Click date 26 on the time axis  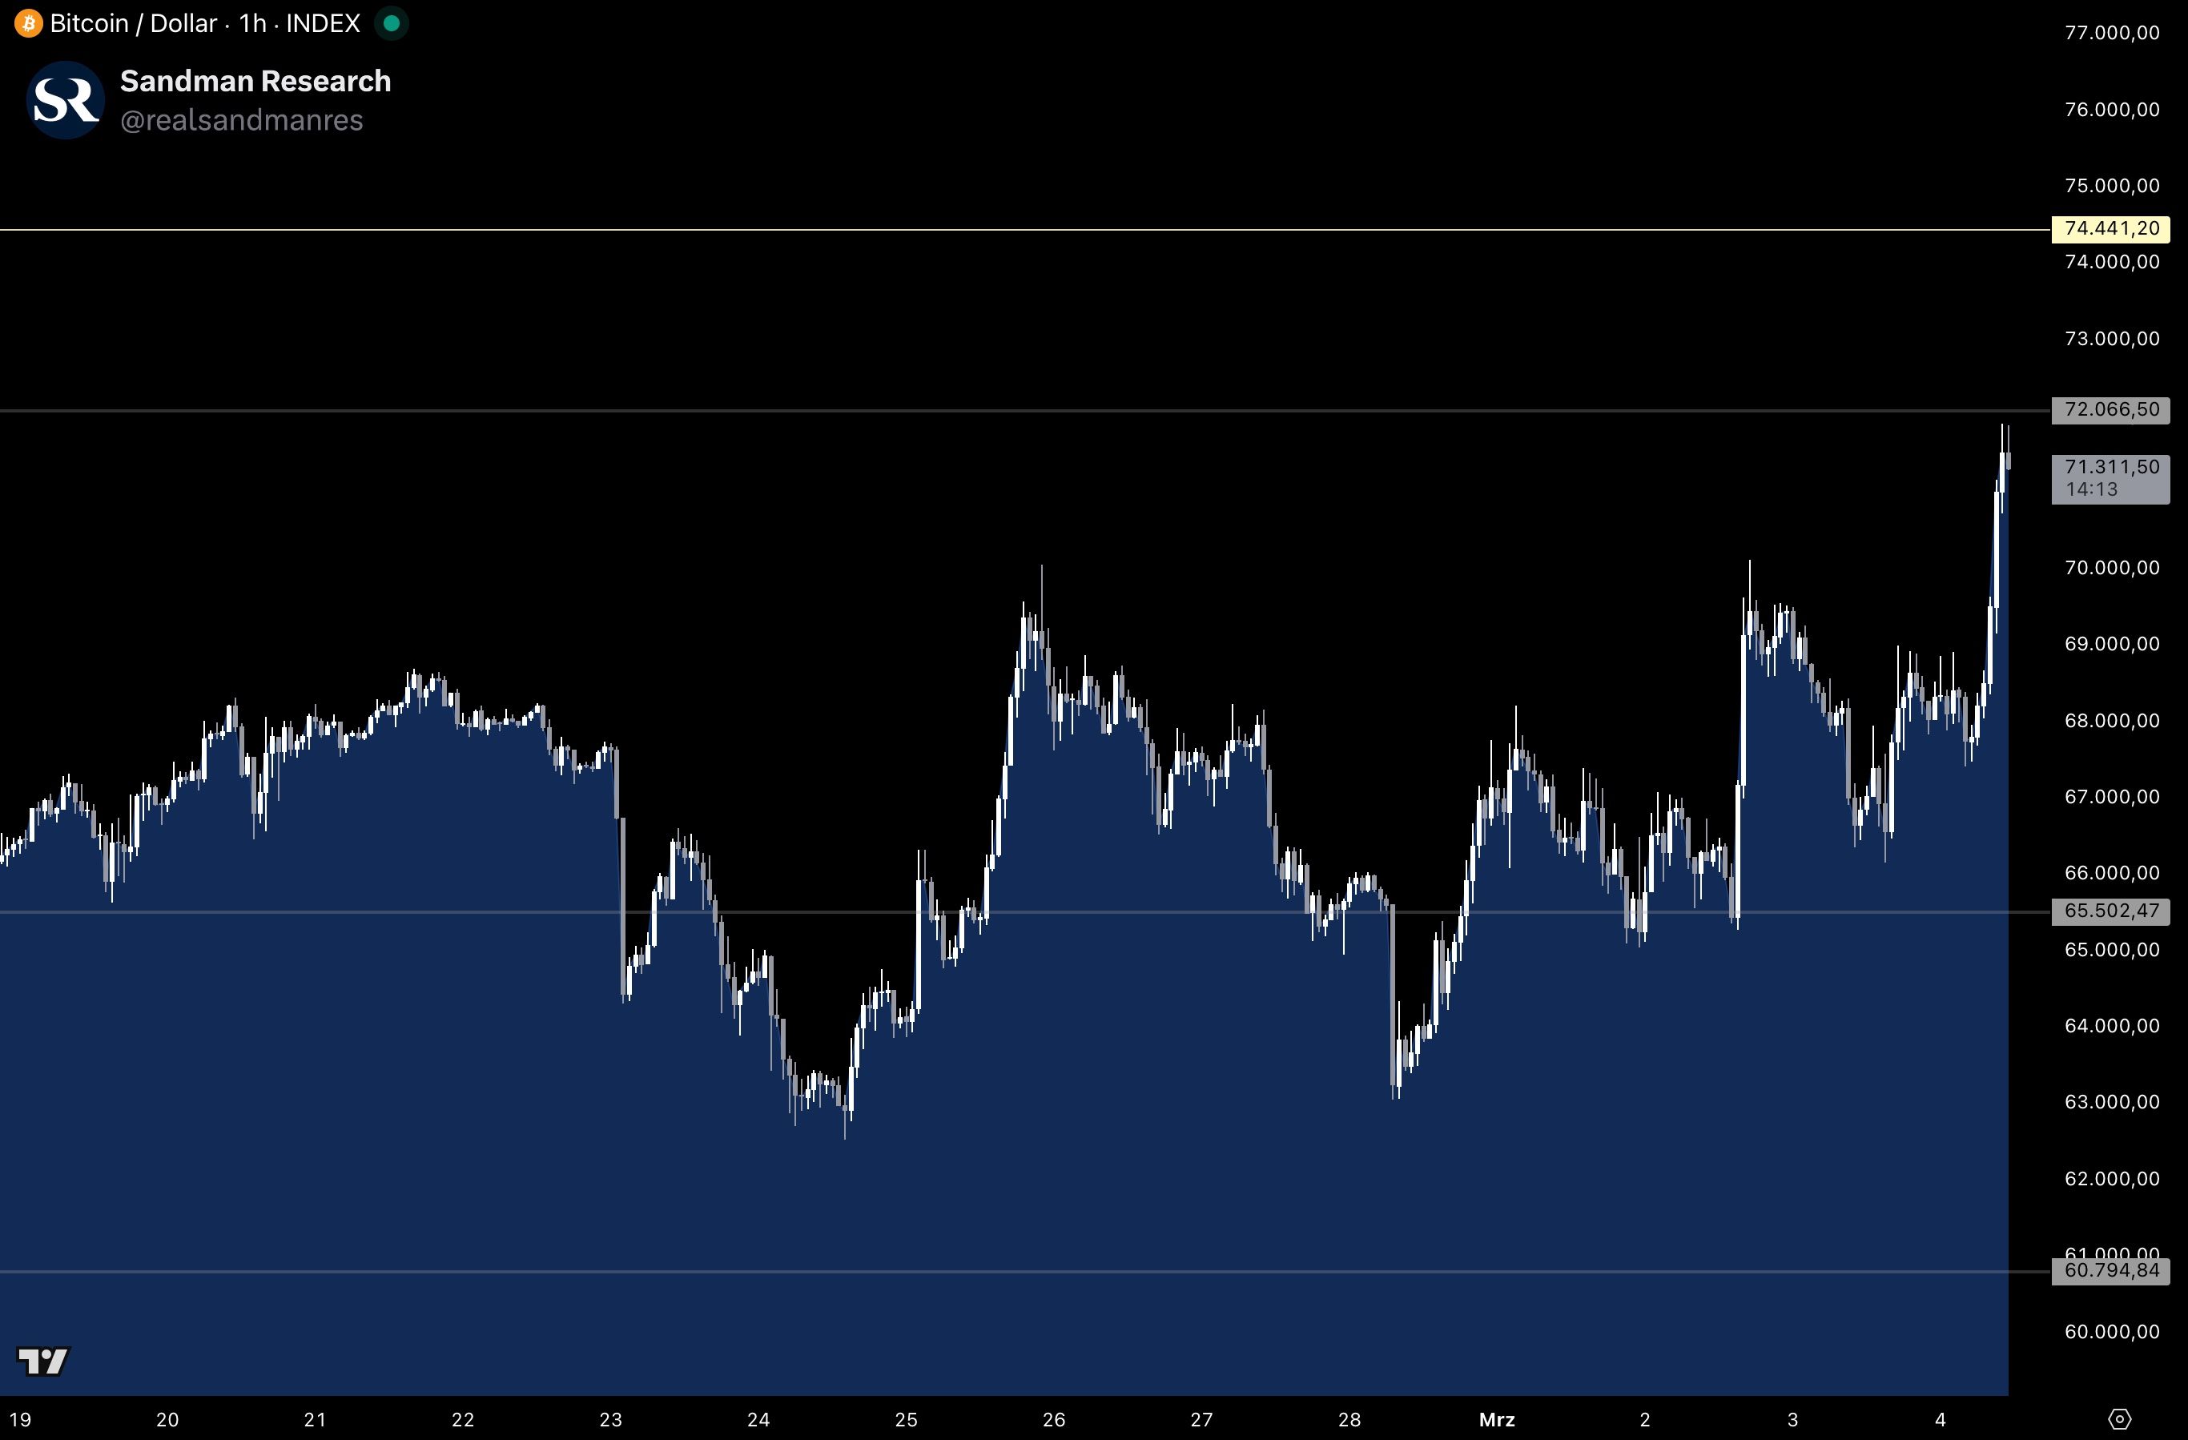(1053, 1419)
